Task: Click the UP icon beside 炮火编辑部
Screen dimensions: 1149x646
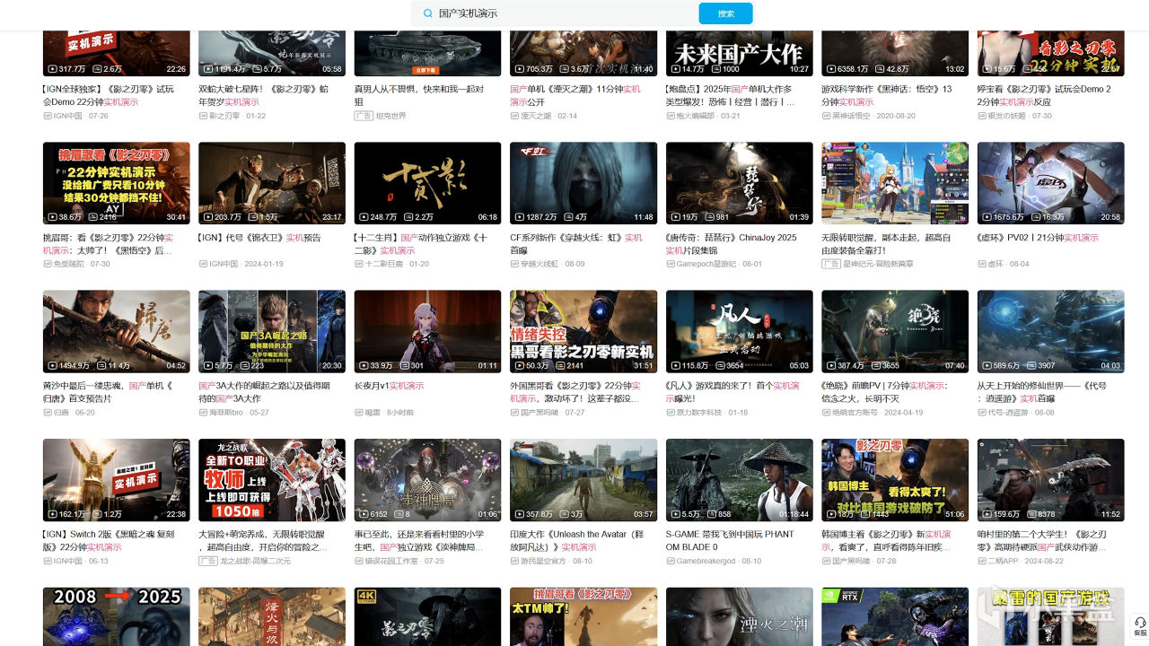Action: [671, 116]
